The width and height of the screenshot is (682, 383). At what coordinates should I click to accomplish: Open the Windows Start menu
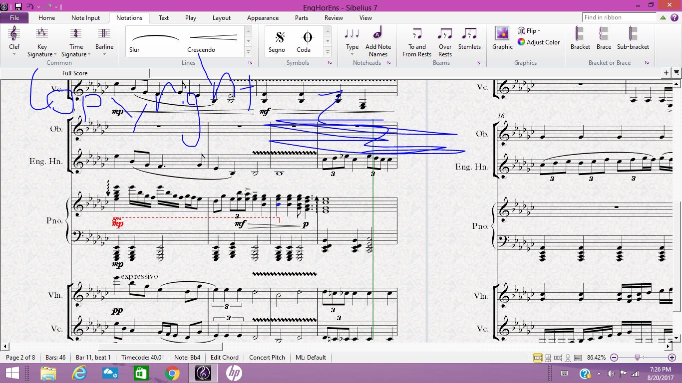point(12,373)
